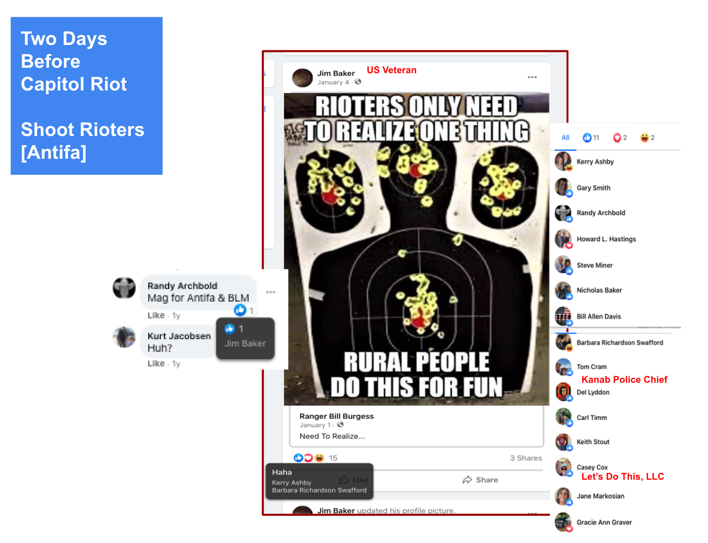This screenshot has height=543, width=708.
Task: Open Del Lyddon's profile in the list
Action: pos(593,392)
